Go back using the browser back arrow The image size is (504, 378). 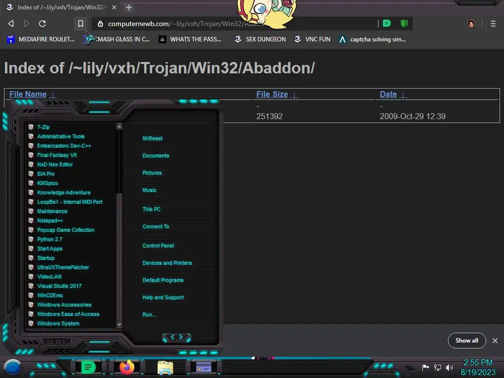click(11, 24)
